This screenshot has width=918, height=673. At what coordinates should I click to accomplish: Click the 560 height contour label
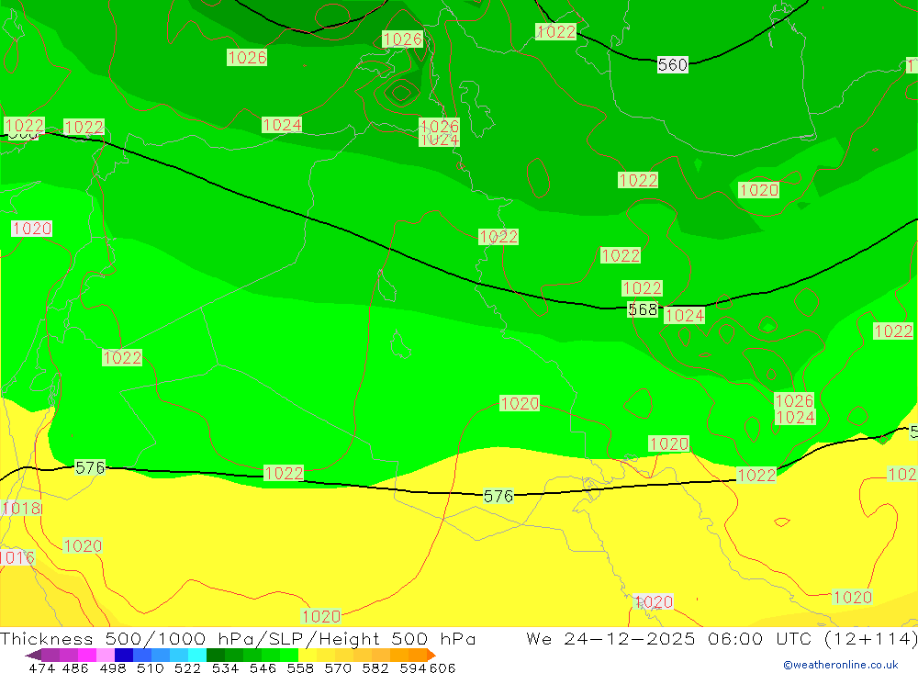pos(672,64)
